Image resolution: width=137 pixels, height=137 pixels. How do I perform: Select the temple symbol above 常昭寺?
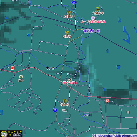pyautogui.click(x=67, y=33)
